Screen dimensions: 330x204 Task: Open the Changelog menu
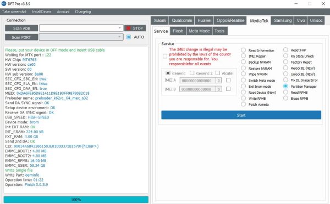click(x=83, y=12)
